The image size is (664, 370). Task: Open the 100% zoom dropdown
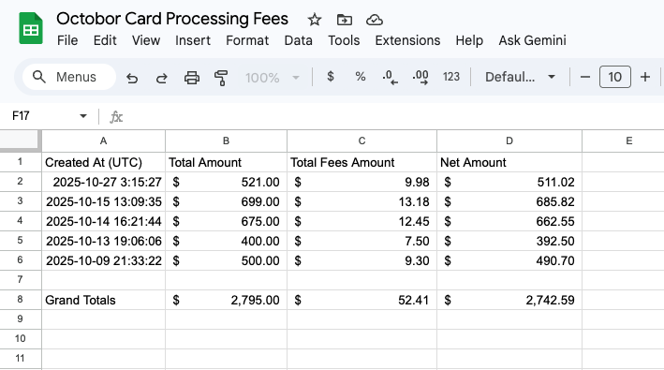point(273,78)
